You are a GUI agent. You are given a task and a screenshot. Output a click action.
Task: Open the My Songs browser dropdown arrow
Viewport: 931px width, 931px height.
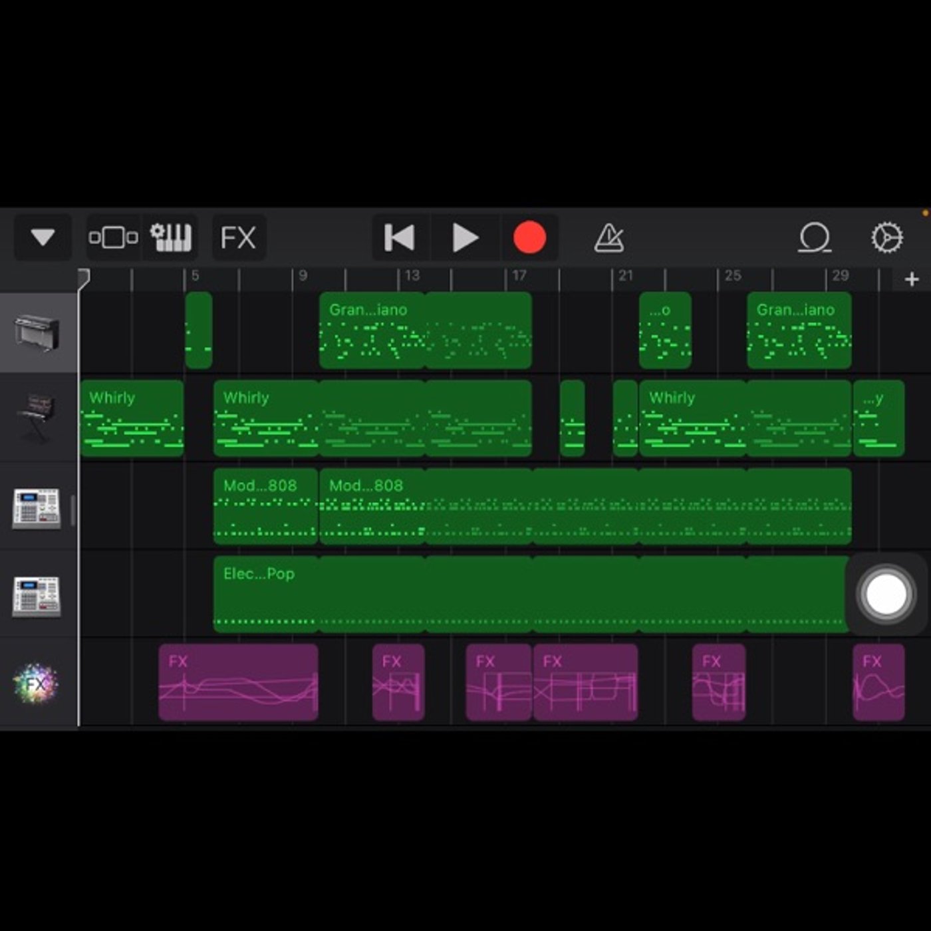(43, 237)
